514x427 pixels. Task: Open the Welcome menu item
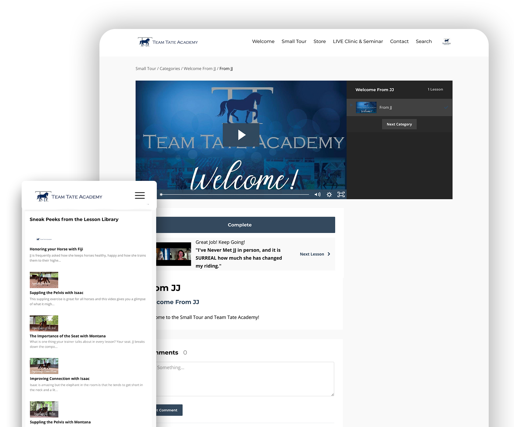pos(263,41)
